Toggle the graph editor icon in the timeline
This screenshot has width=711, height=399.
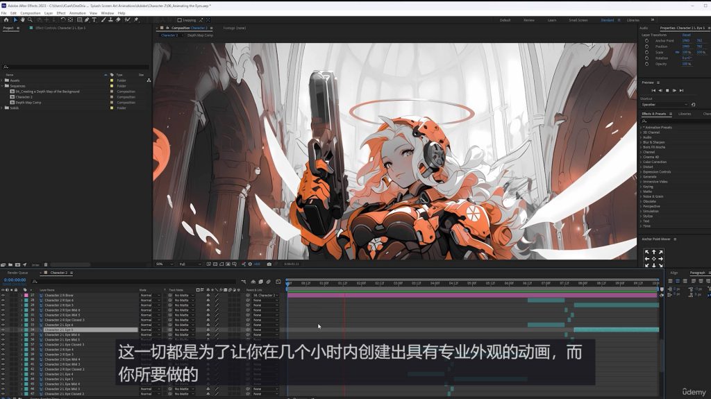click(x=278, y=282)
